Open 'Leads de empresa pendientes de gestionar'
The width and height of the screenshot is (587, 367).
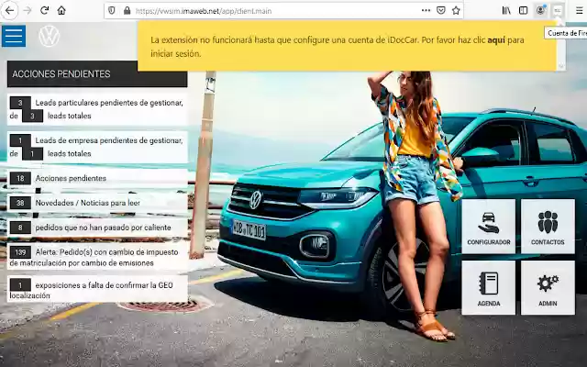coord(97,147)
